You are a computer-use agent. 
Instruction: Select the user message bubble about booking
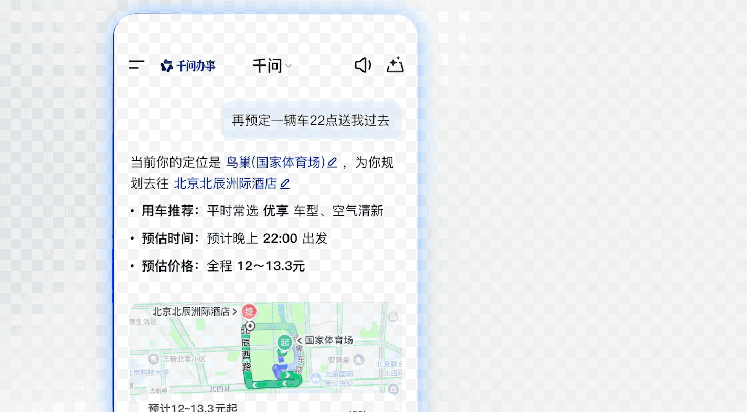[311, 120]
